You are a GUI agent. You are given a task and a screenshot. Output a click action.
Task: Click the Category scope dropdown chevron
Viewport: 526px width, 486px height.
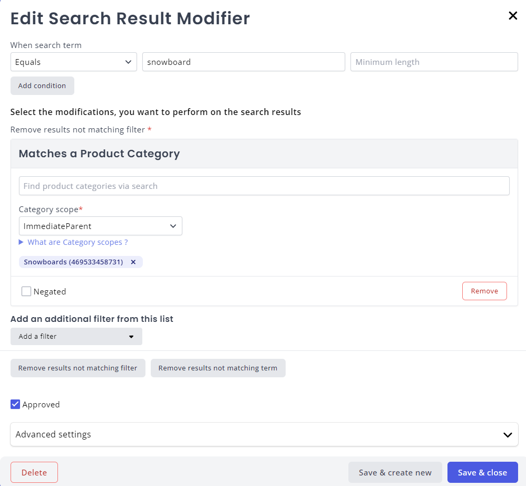pyautogui.click(x=173, y=226)
